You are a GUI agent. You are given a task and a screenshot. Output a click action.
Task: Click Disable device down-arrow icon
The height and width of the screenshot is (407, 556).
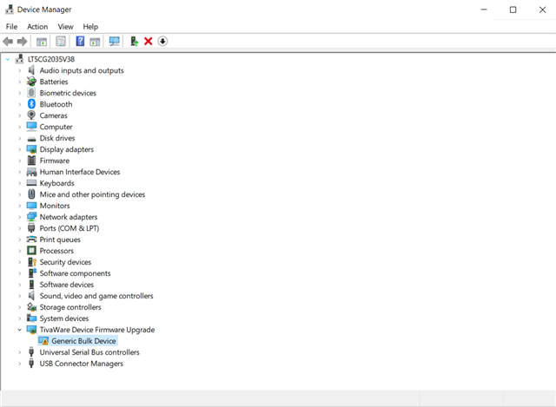(162, 42)
